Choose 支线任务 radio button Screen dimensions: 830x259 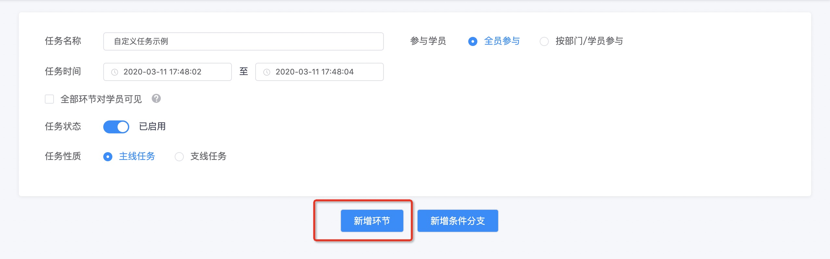(179, 157)
